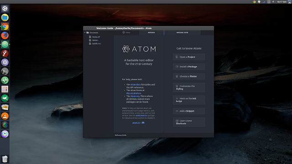This screenshot has height=164, width=292.
Task: Click the Chrome indicator in the top tray
Action: click(x=254, y=2)
